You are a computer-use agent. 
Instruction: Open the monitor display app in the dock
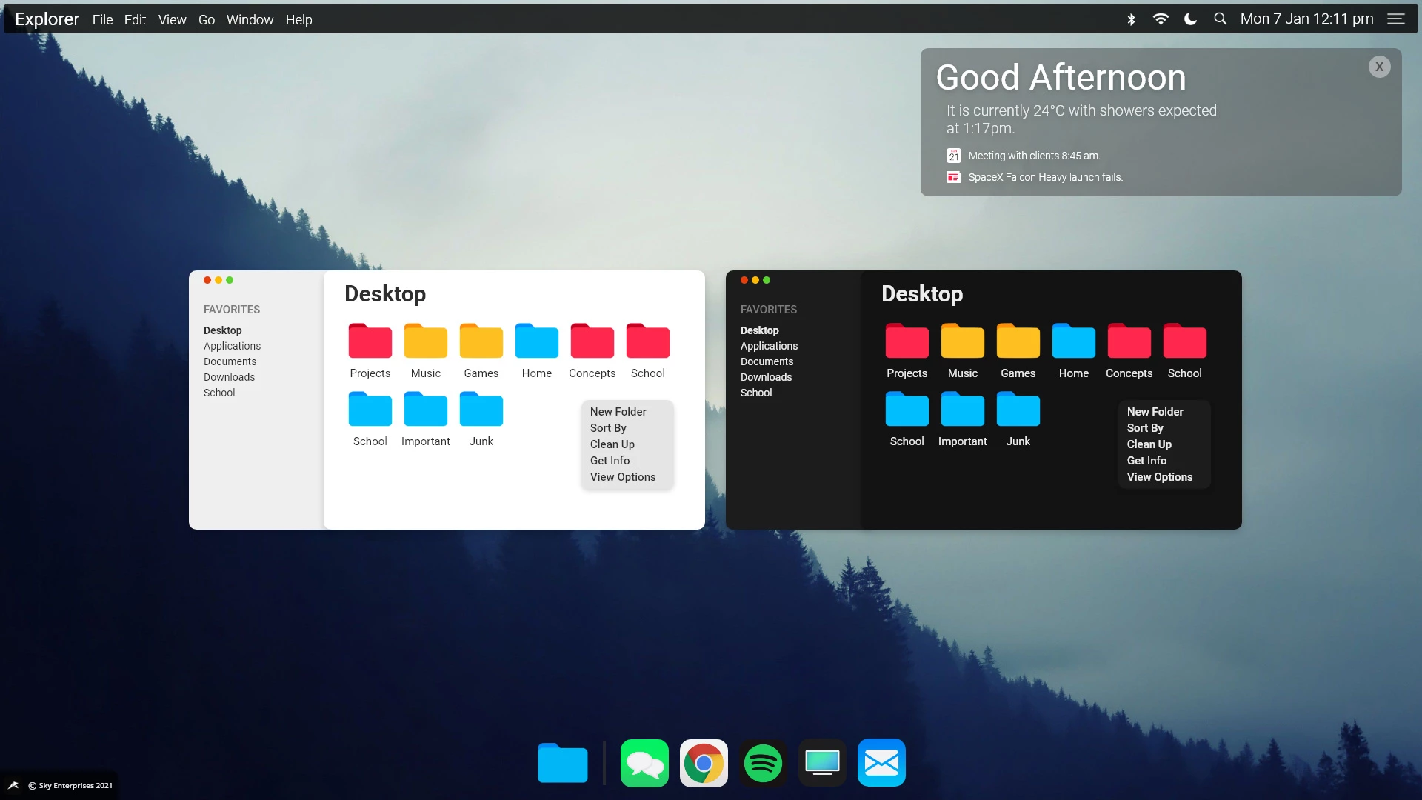point(822,763)
